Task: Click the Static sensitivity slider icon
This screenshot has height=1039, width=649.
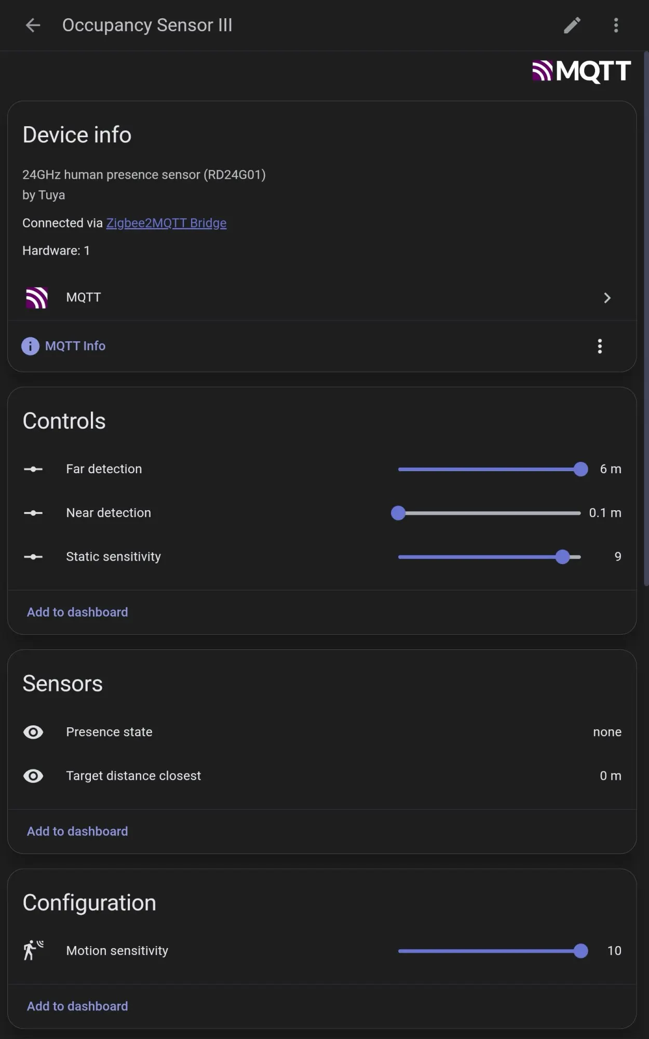Action: pyautogui.click(x=33, y=557)
